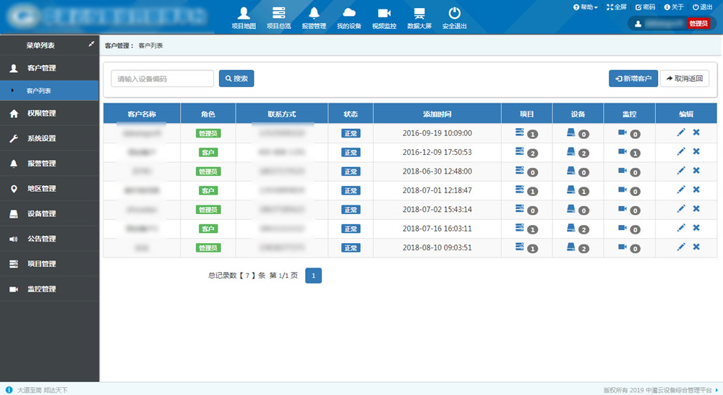
Task: Click 新增客户 button
Action: pos(633,78)
